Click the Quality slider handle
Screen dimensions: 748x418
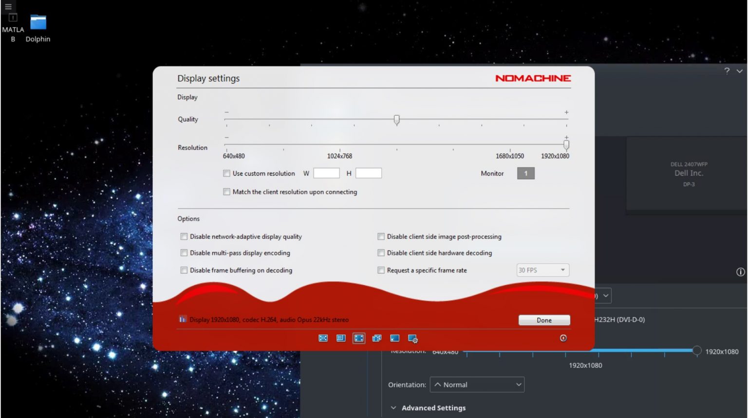396,120
